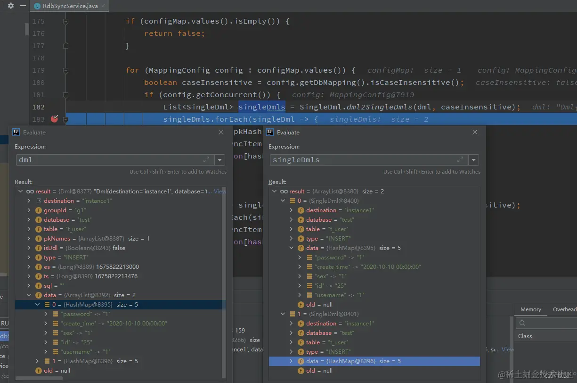Collapse the code fold marker on line 175
Screen dimensions: 577x383
point(65,21)
